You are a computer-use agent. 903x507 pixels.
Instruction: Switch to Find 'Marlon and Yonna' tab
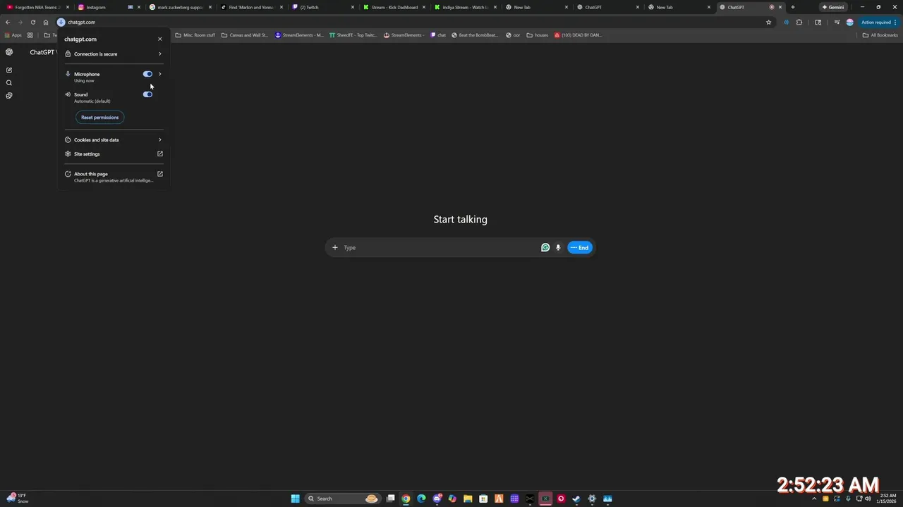click(x=251, y=7)
